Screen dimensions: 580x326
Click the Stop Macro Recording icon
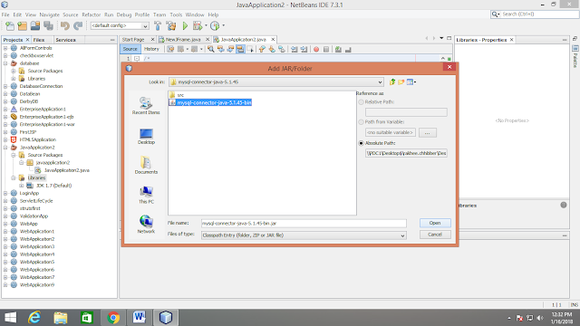tap(326, 49)
